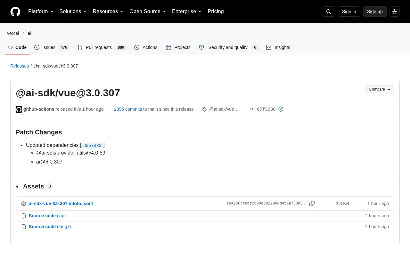410x256 pixels.
Task: View the 2895 commits since release
Action: [x=128, y=109]
